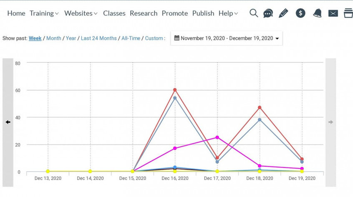Open the Classes menu item

click(114, 13)
